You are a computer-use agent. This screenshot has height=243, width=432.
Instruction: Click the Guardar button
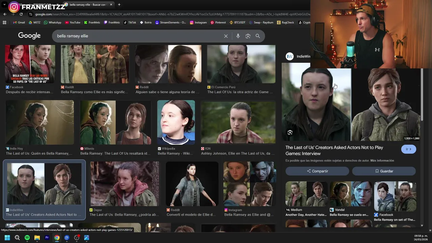[384, 171]
